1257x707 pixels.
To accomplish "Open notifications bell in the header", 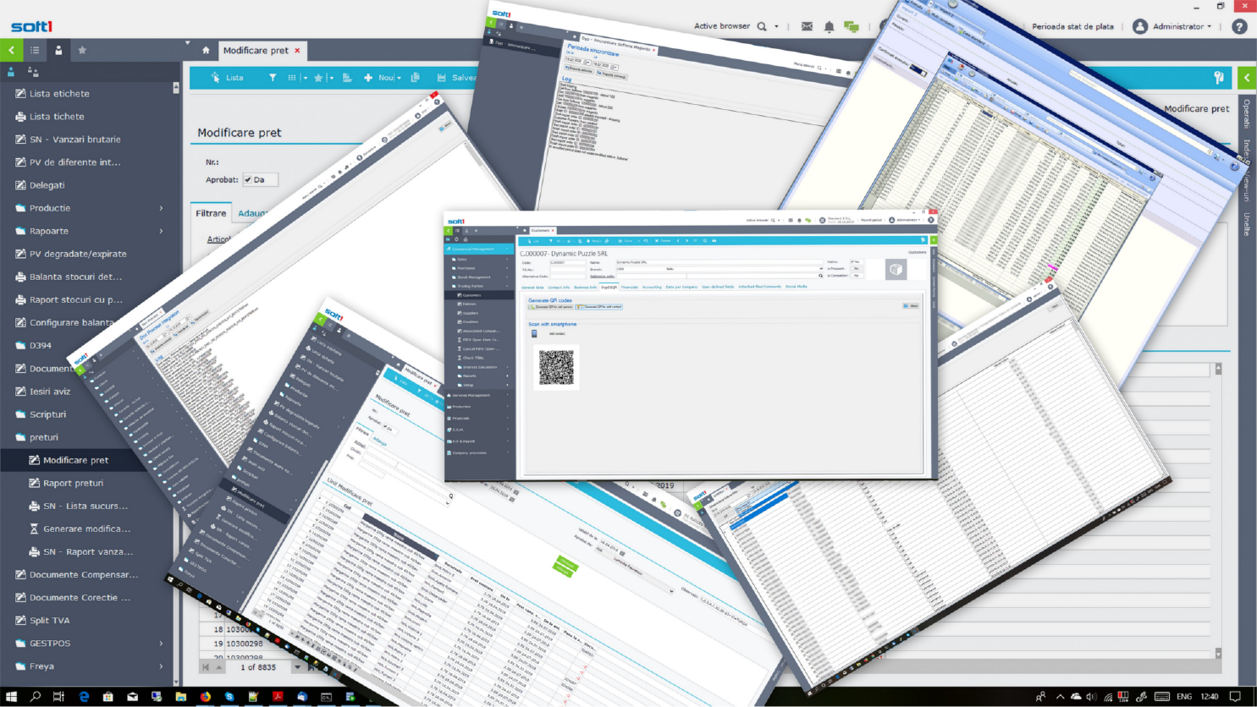I will coord(829,26).
